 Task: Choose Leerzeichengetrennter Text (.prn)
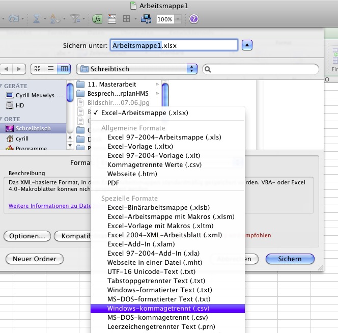pyautogui.click(x=167, y=327)
